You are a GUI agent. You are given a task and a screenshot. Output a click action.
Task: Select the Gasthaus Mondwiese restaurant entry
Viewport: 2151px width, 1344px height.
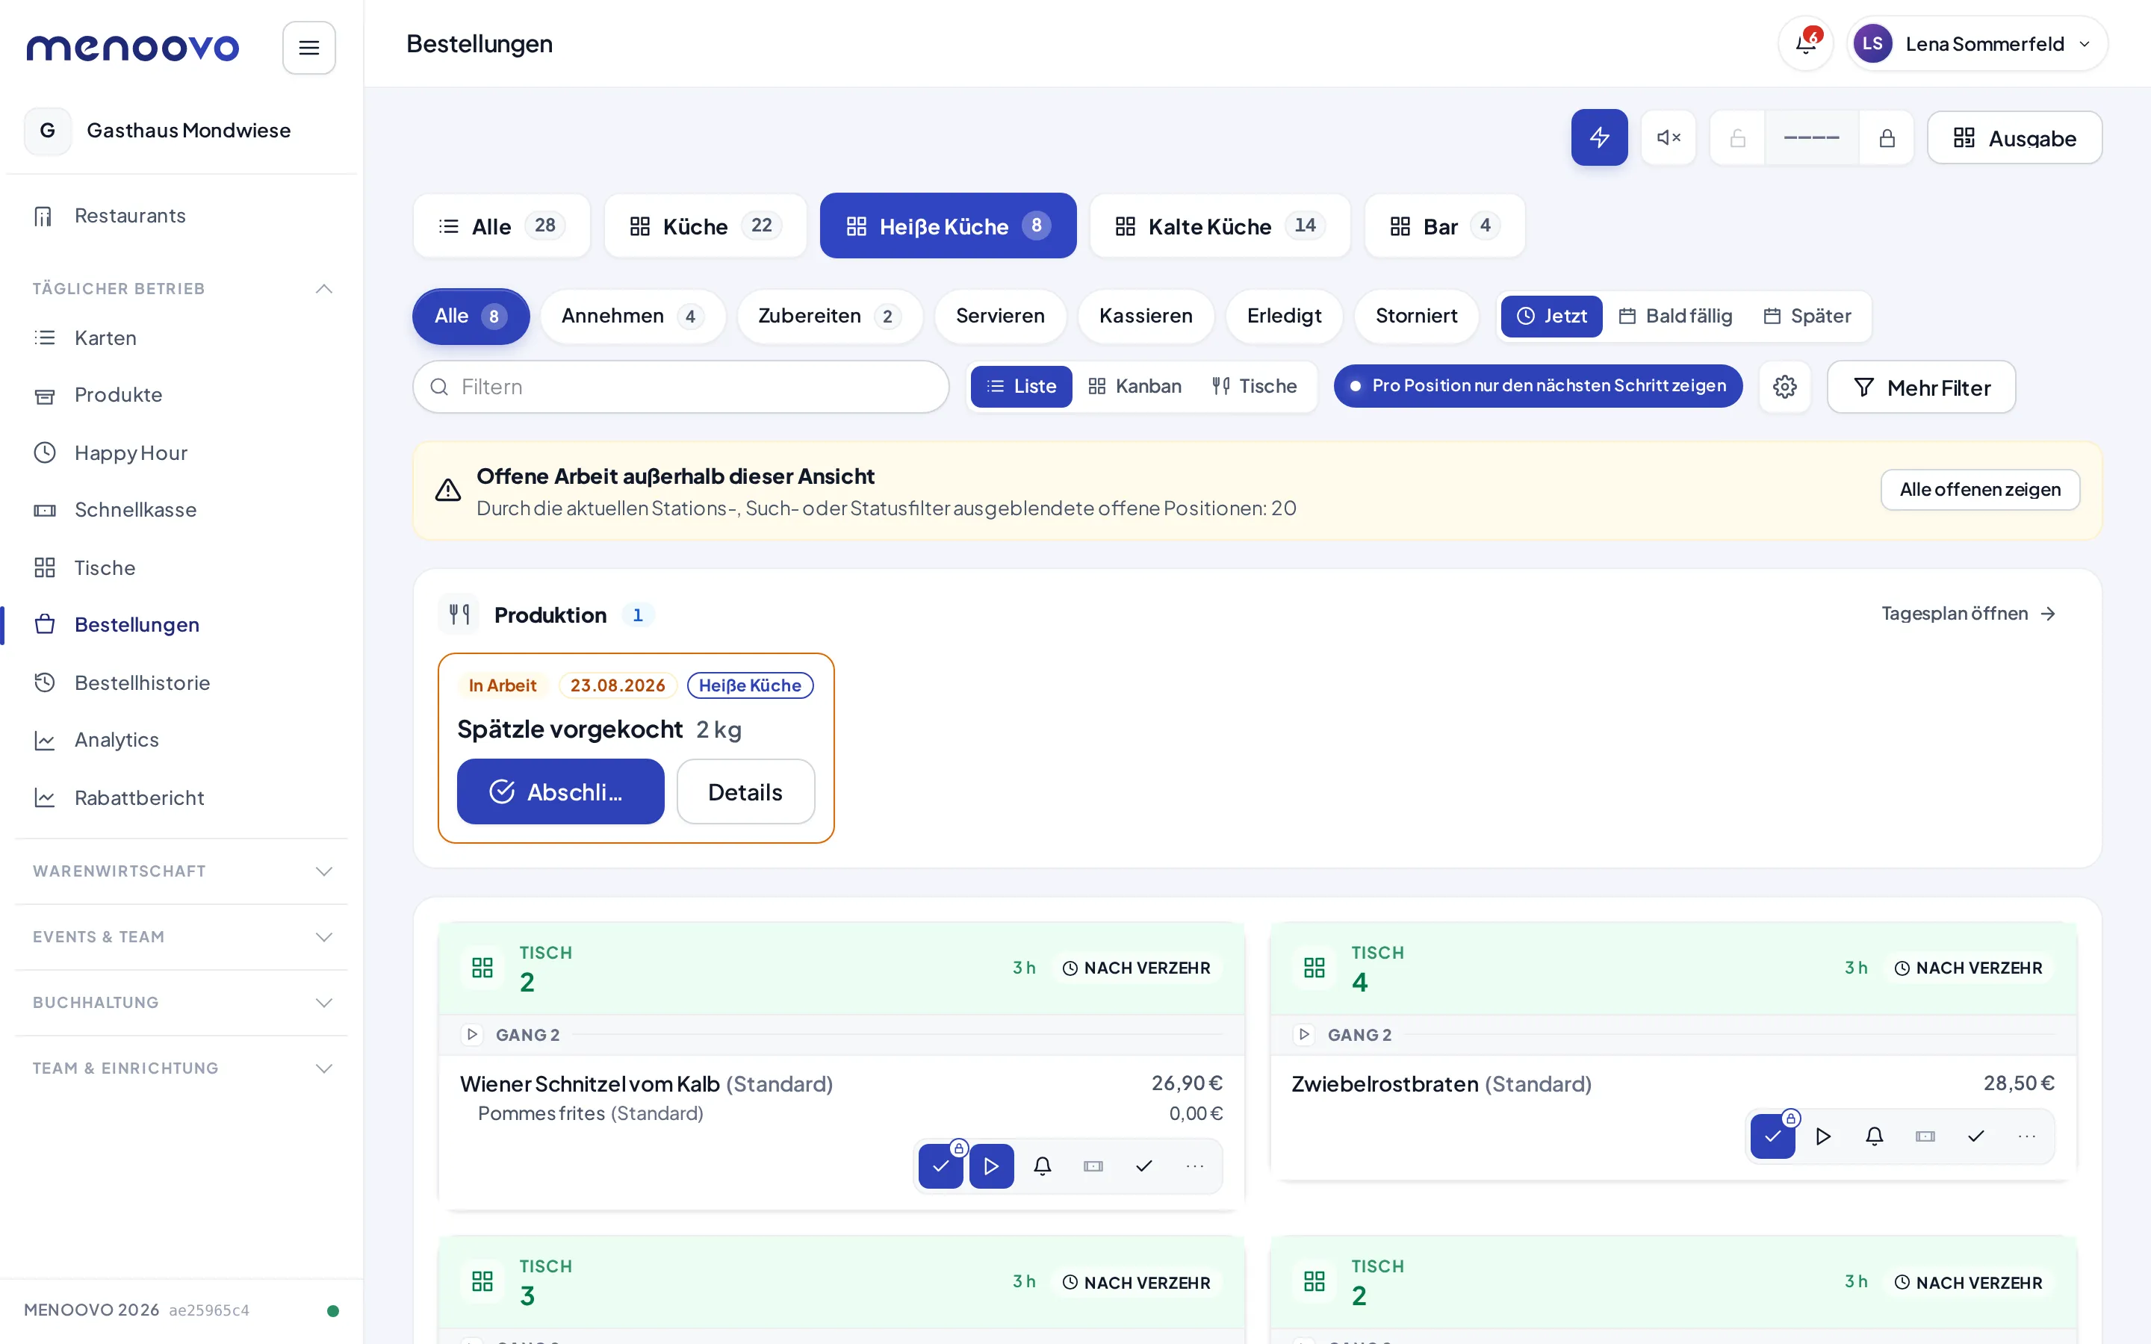(x=182, y=131)
